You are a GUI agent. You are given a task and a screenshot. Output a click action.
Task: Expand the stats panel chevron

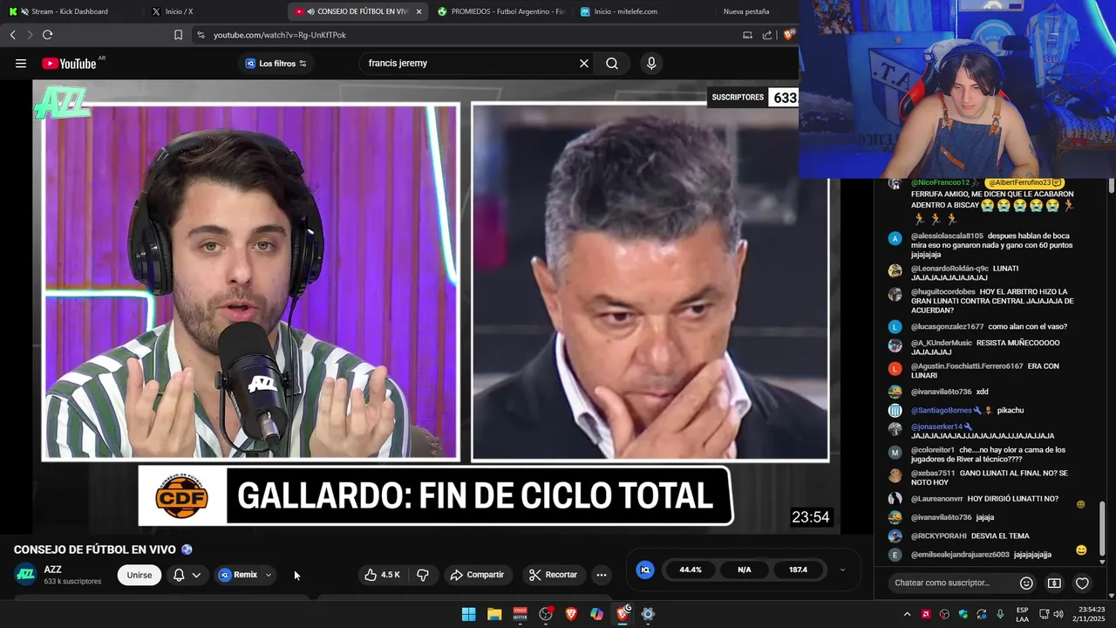coord(842,570)
